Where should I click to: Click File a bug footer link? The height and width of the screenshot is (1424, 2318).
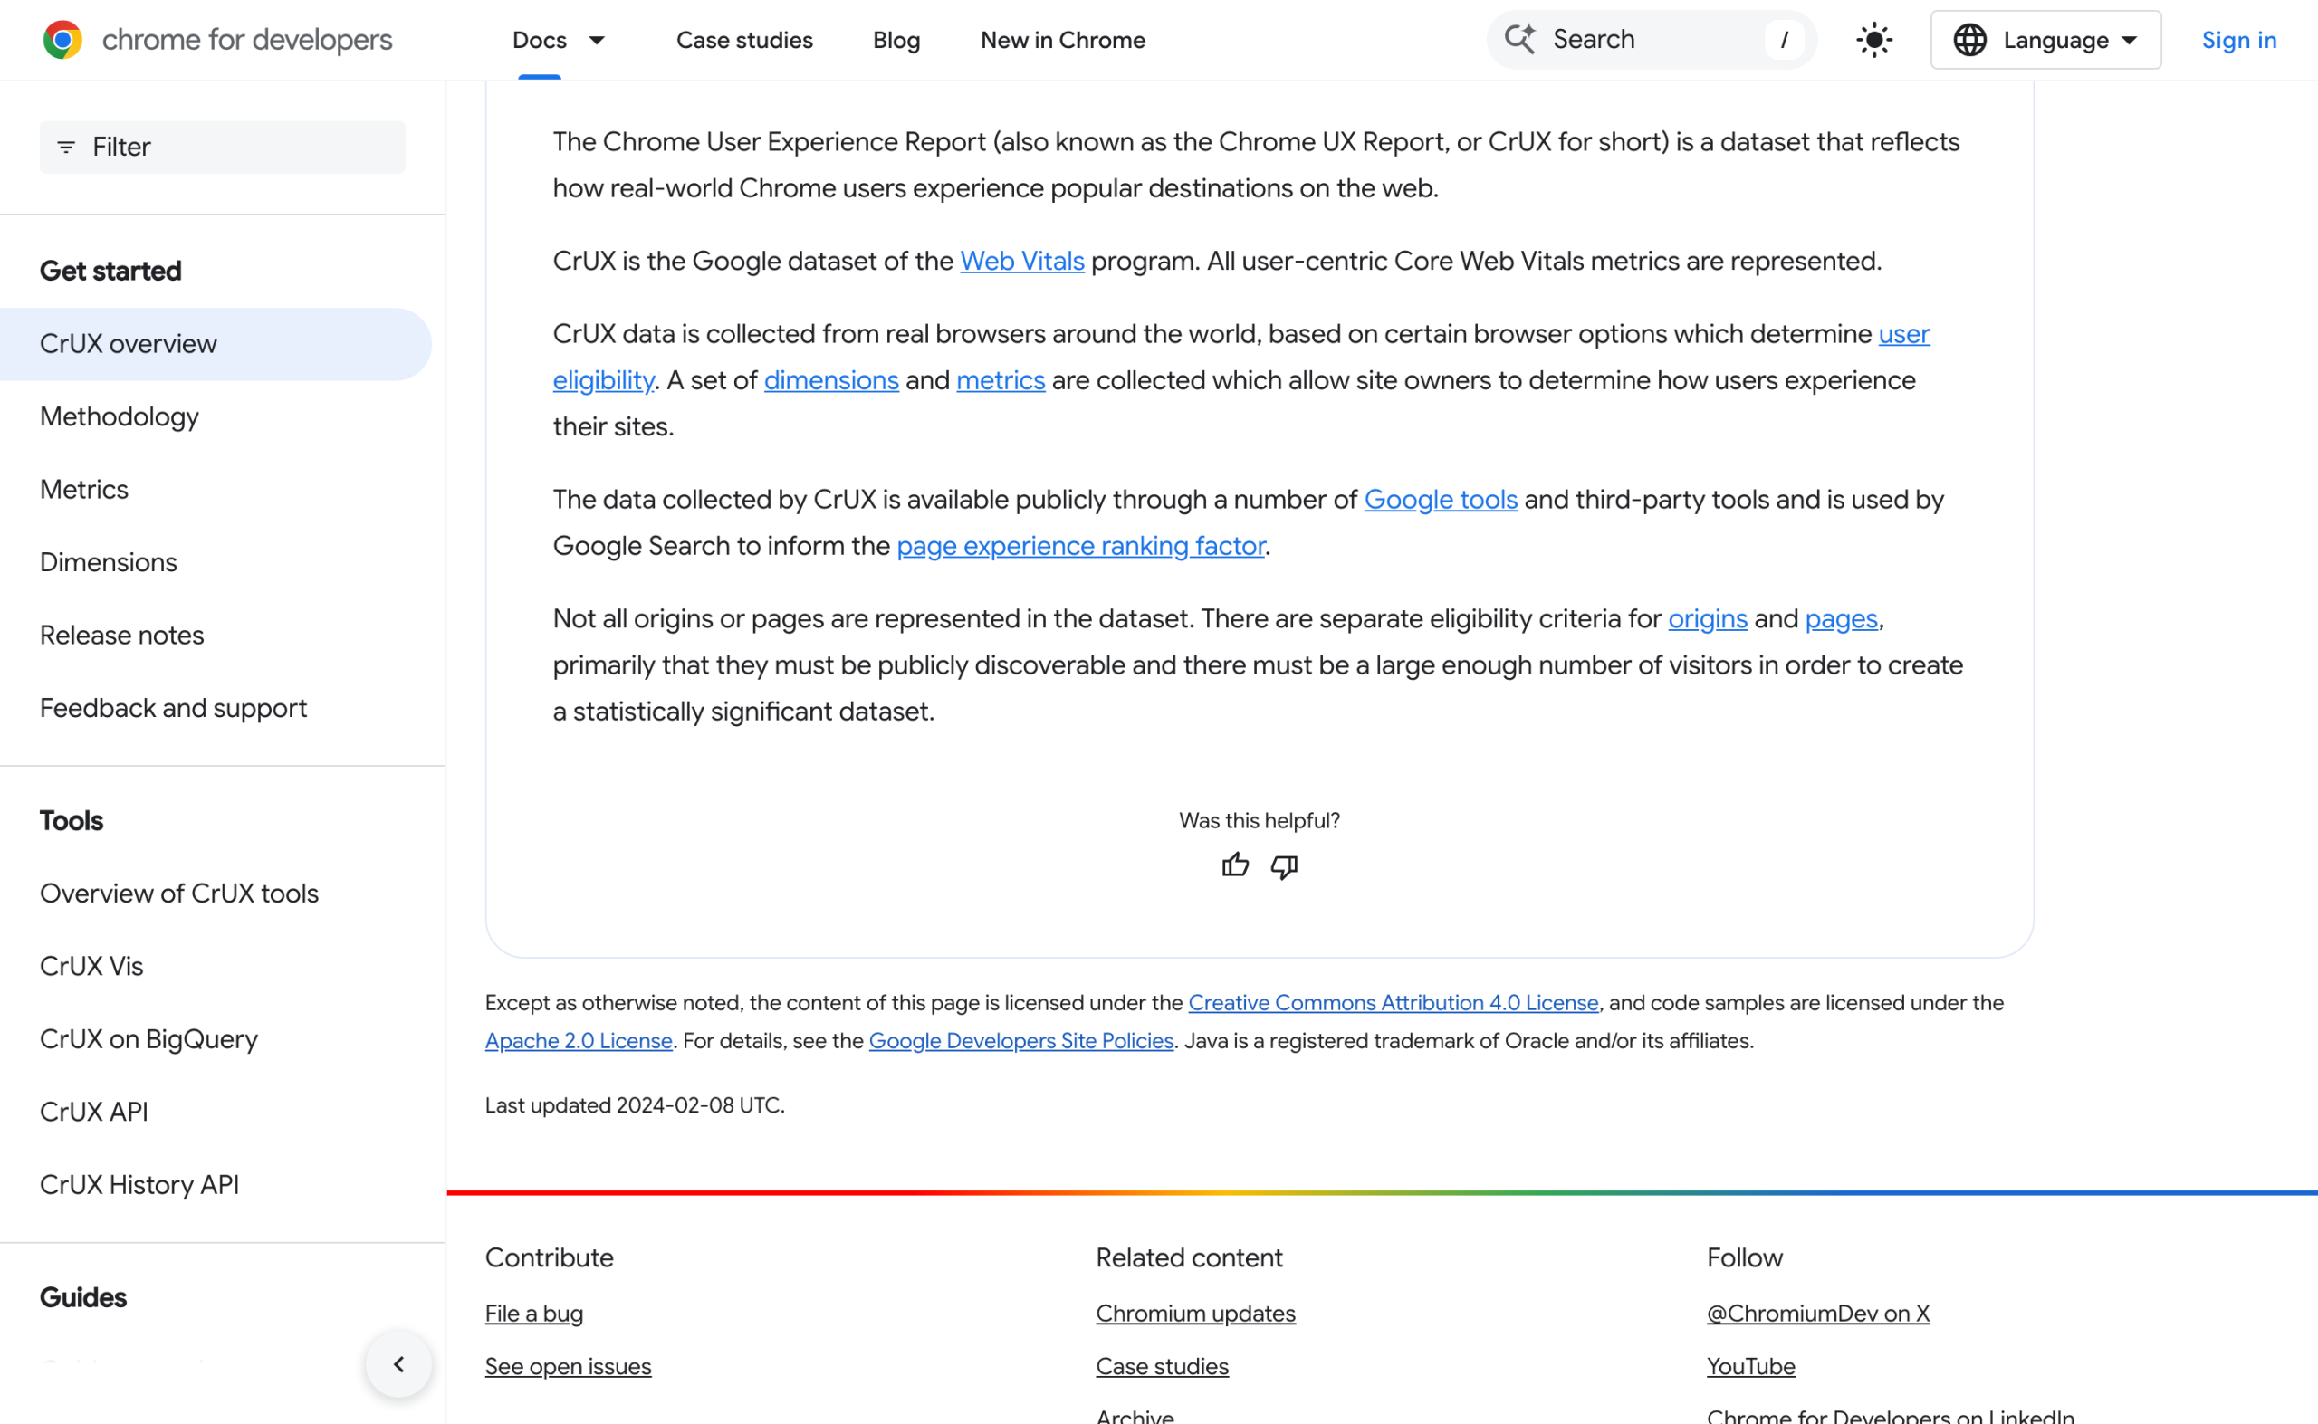(534, 1313)
